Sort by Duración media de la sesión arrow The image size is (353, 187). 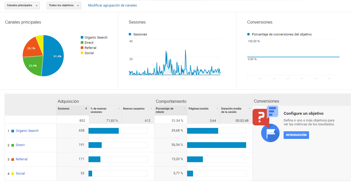tap(249, 109)
